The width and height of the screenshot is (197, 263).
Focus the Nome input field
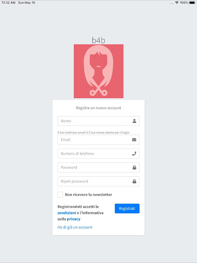click(x=98, y=121)
